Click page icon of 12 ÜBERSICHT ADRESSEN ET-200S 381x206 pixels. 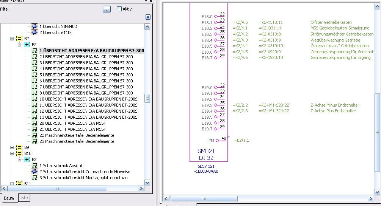34,111
